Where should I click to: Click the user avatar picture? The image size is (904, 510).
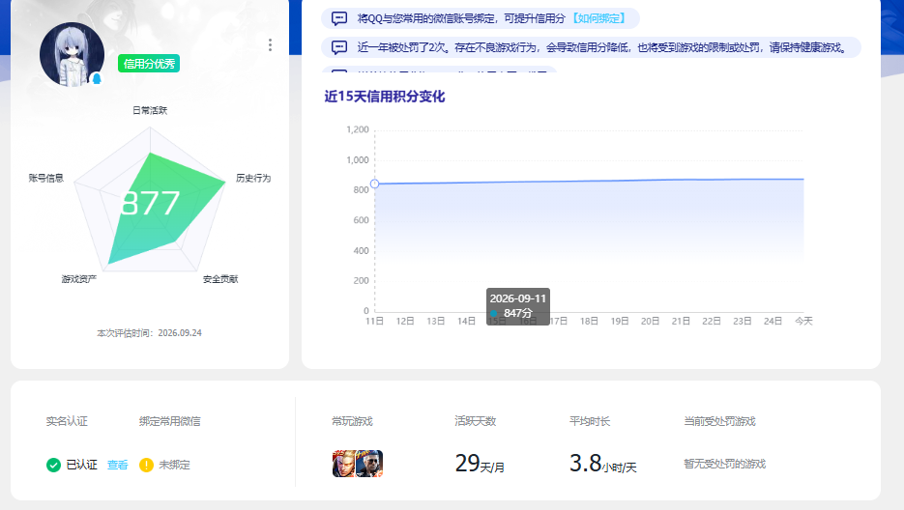73,55
